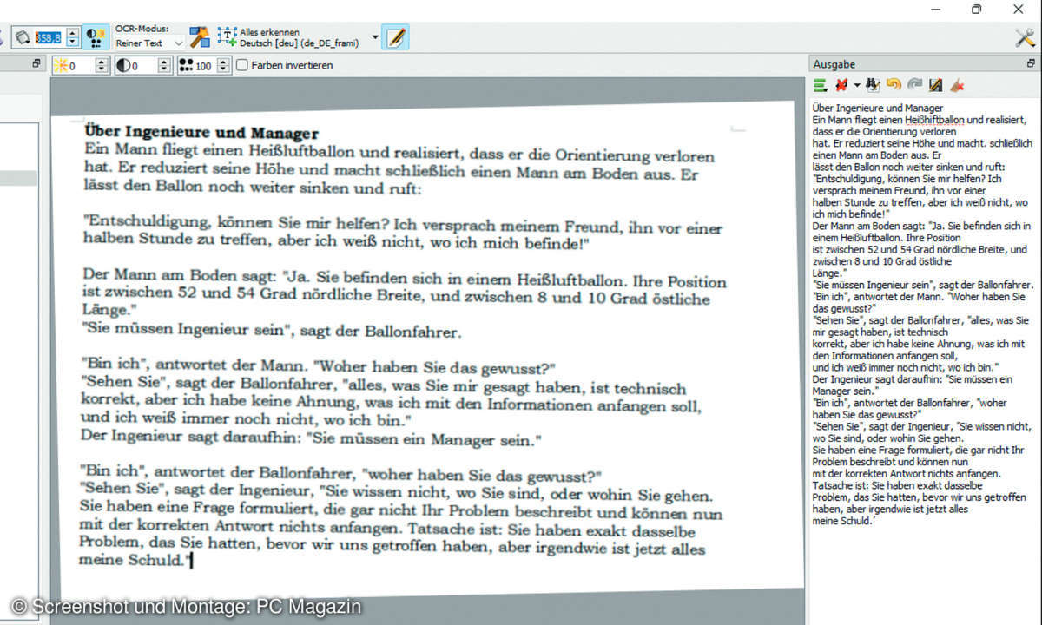Screen dimensions: 1042x625
Task: Open the OCR-Modus Reiner Text dropdown
Action: pos(149,43)
